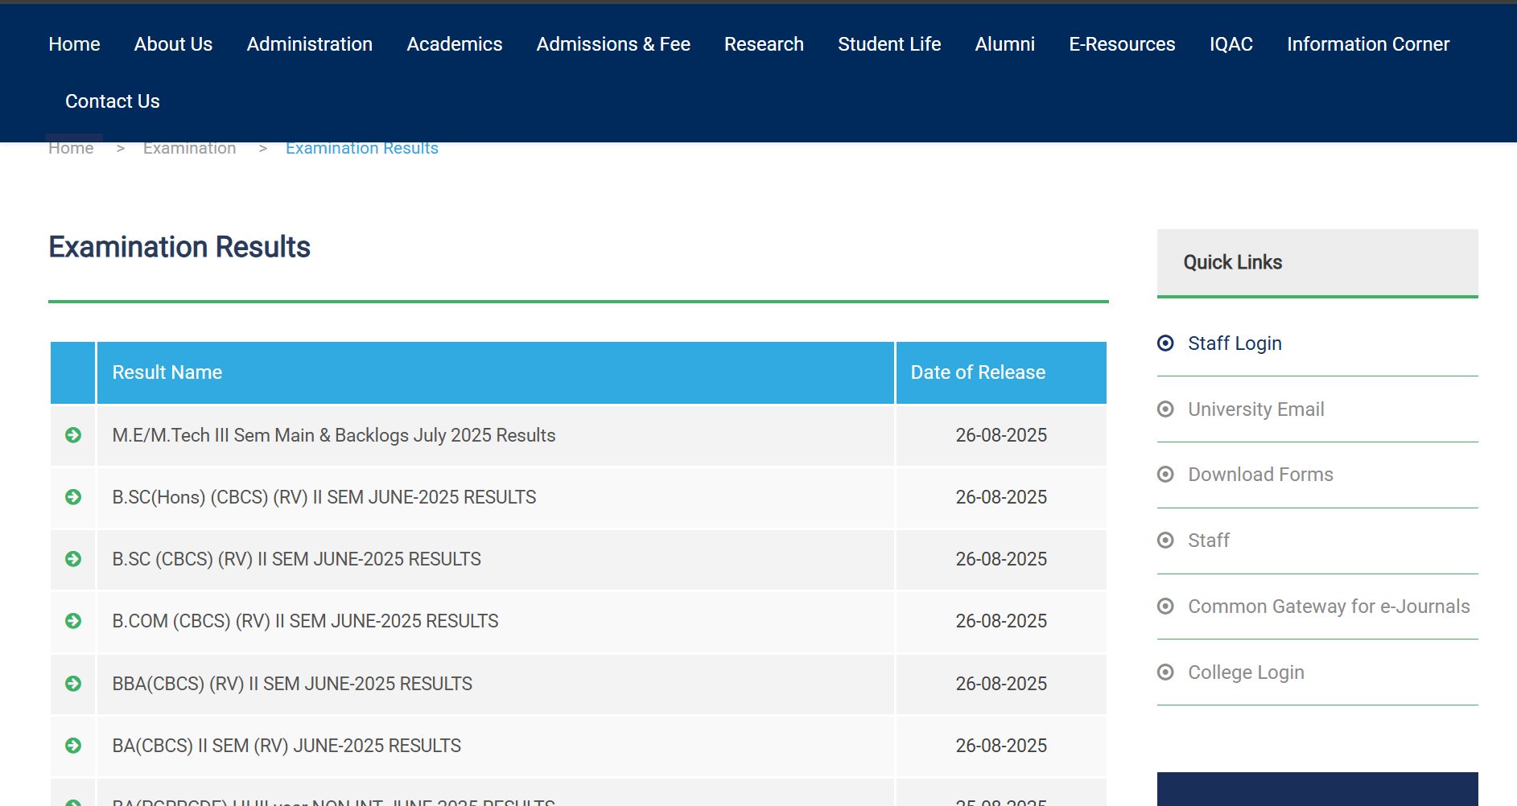Click the arrow icon next to B.COM results

point(73,621)
